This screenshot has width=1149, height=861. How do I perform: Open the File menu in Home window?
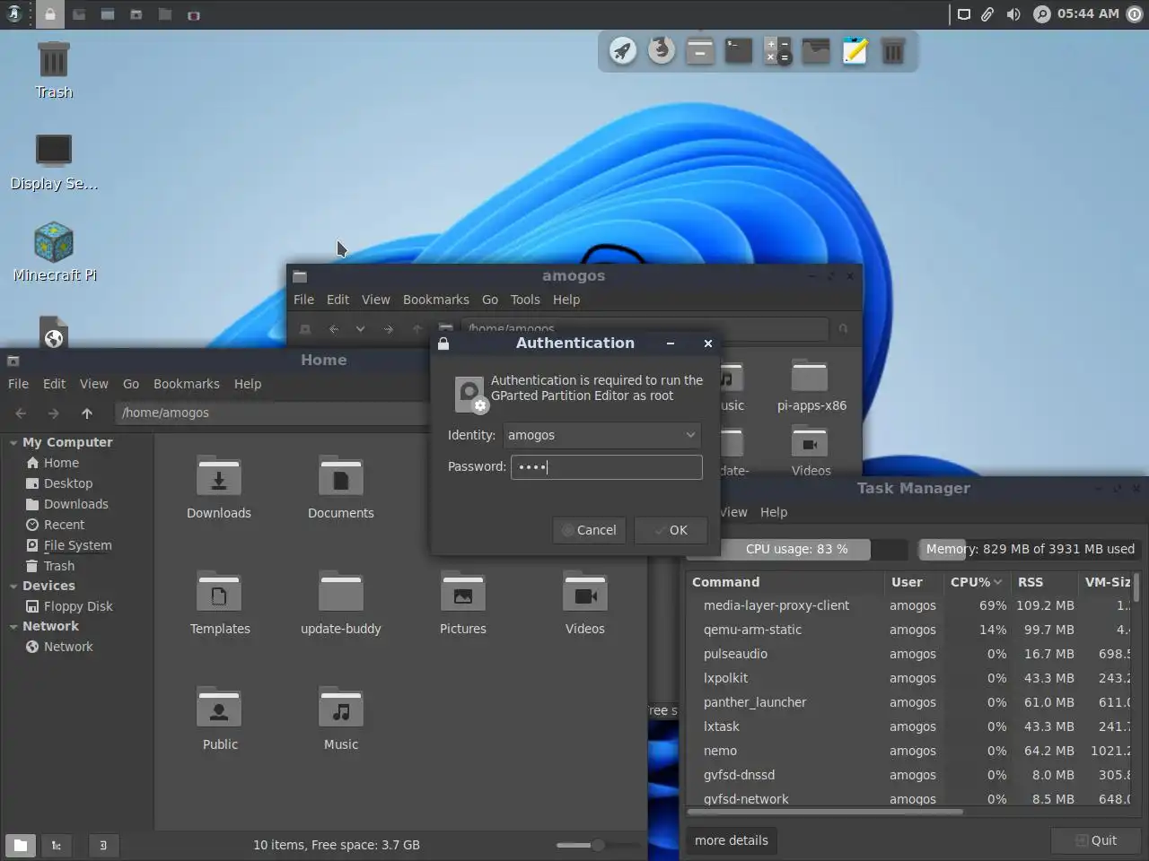point(18,384)
